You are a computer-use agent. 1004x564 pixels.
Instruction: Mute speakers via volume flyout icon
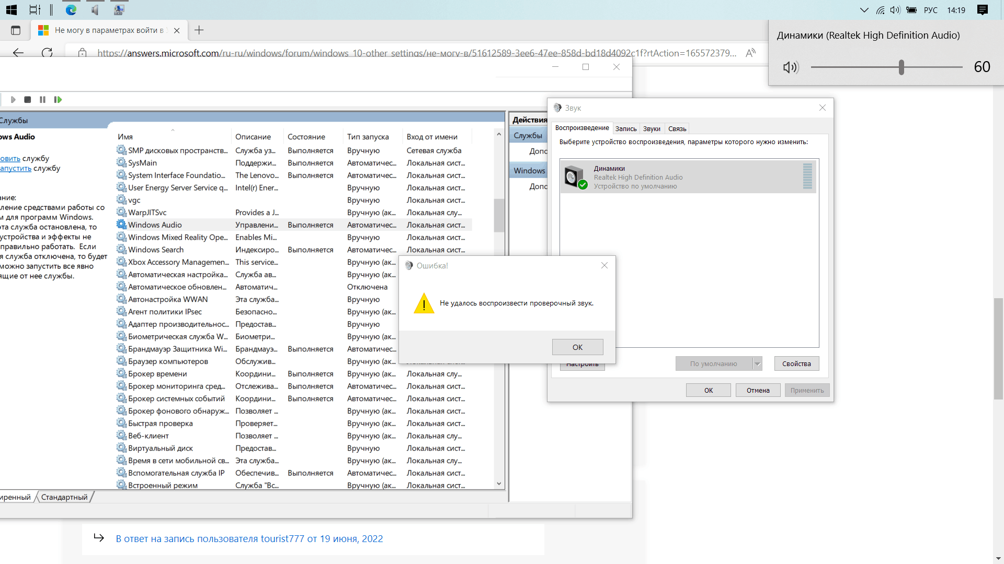point(790,67)
